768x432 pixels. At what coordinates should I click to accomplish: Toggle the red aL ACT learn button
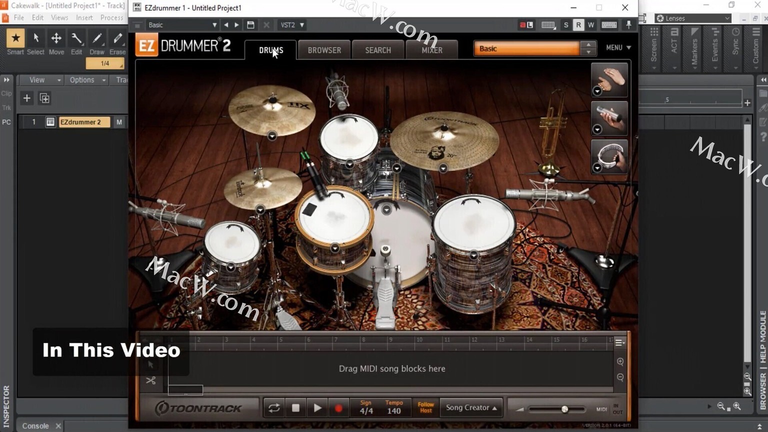pos(526,25)
